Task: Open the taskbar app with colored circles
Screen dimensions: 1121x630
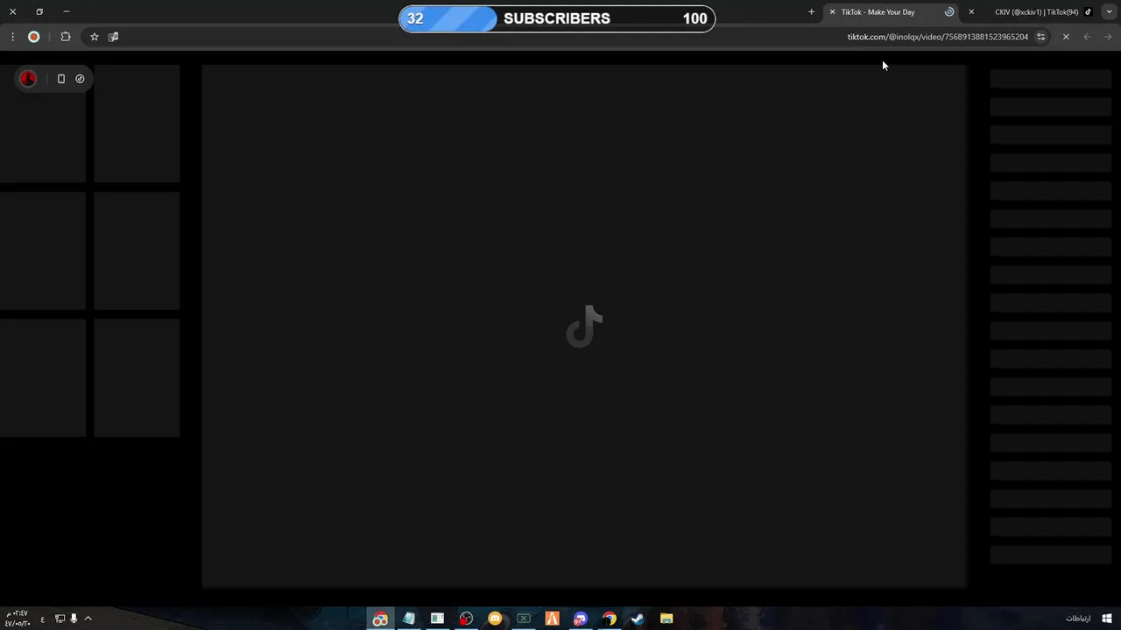Action: (x=380, y=619)
